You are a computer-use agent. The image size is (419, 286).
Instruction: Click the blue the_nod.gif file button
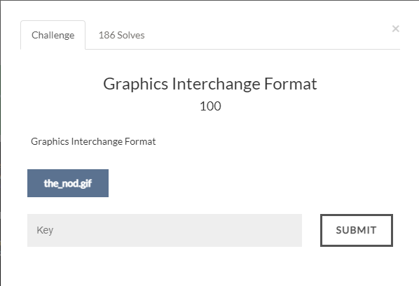tap(68, 183)
